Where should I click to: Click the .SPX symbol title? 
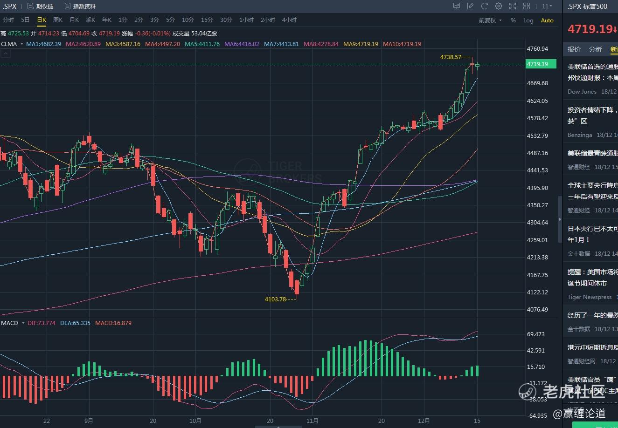click(9, 7)
